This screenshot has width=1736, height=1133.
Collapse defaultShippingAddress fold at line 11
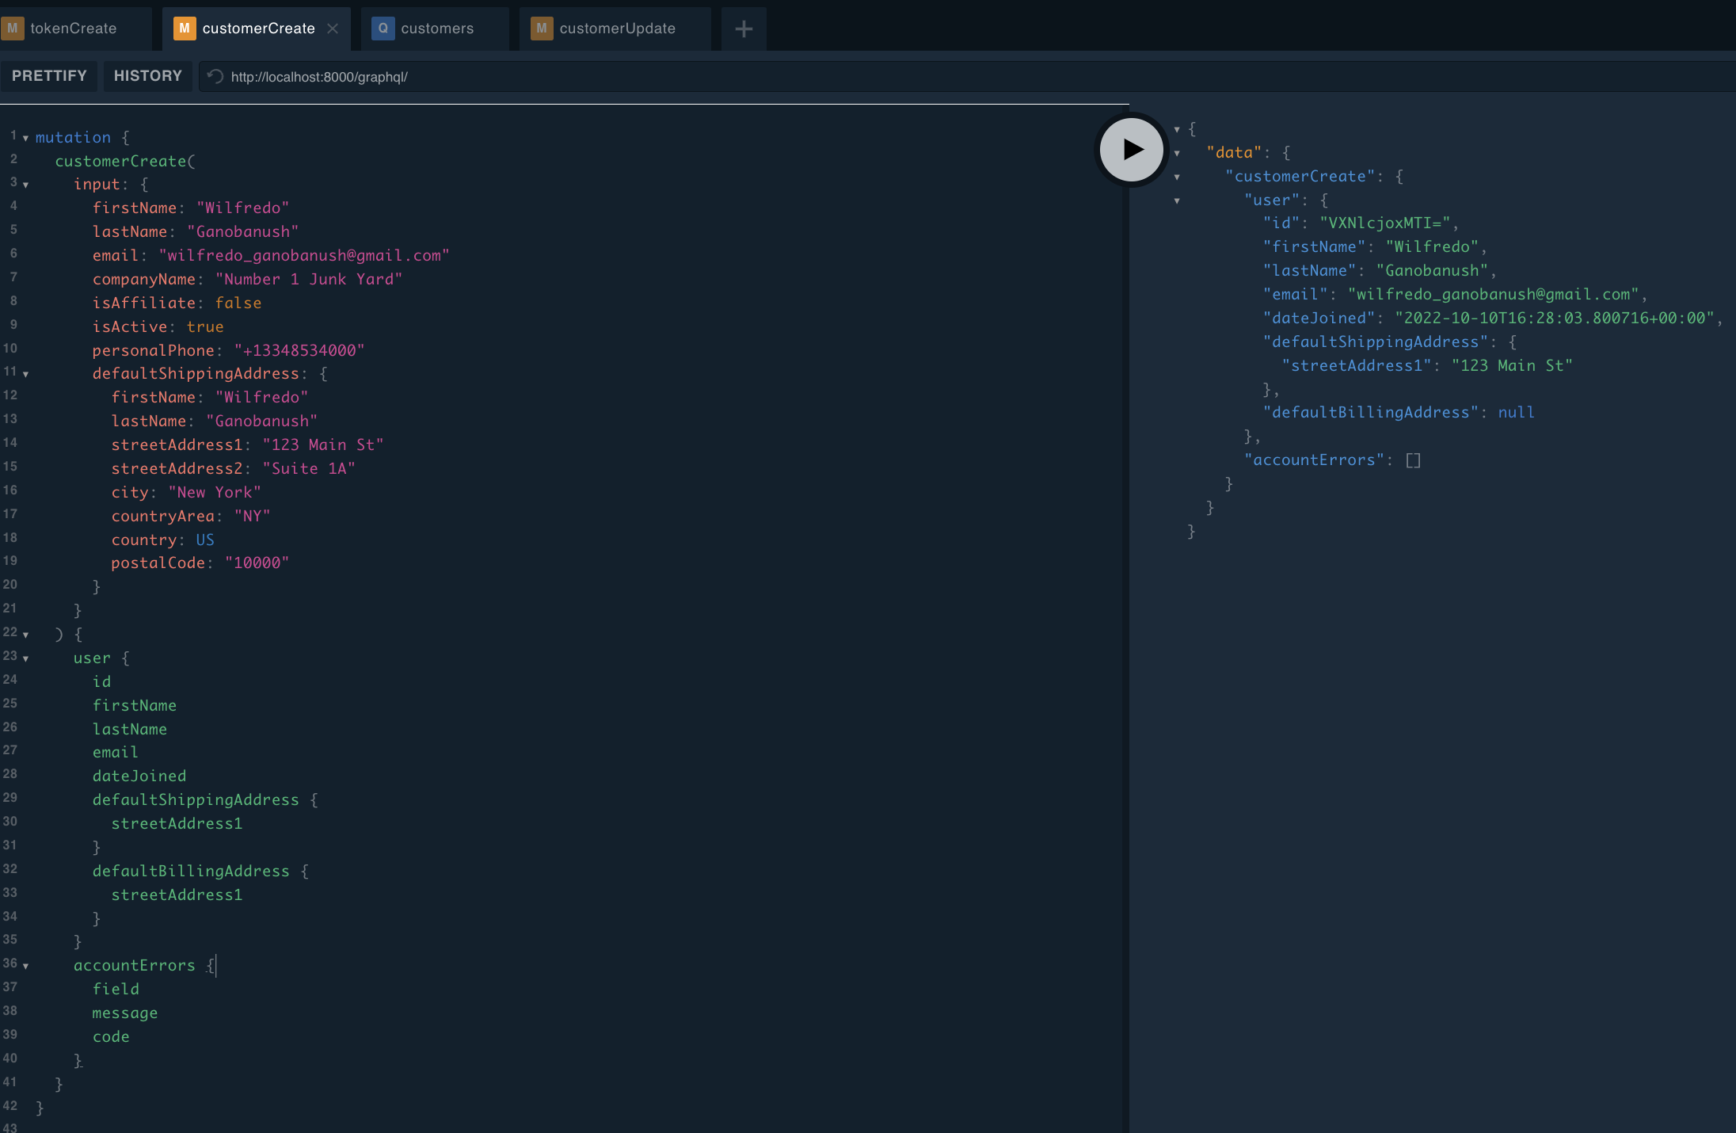click(x=25, y=374)
